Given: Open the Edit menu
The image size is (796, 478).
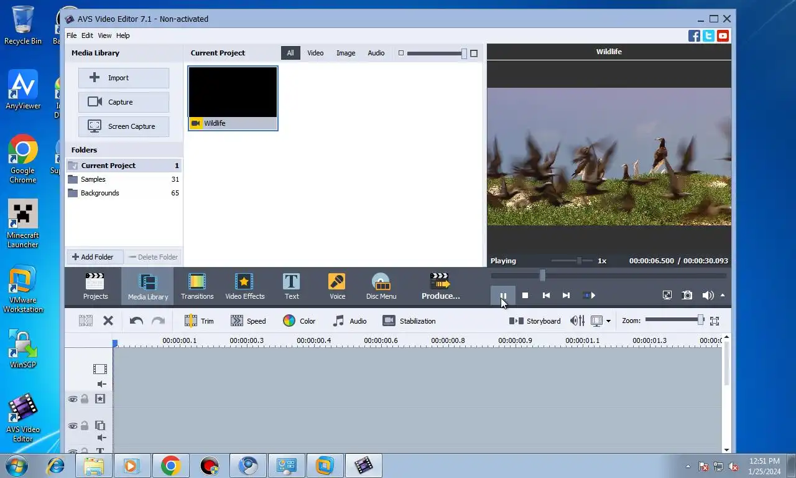Looking at the screenshot, I should pyautogui.click(x=87, y=35).
